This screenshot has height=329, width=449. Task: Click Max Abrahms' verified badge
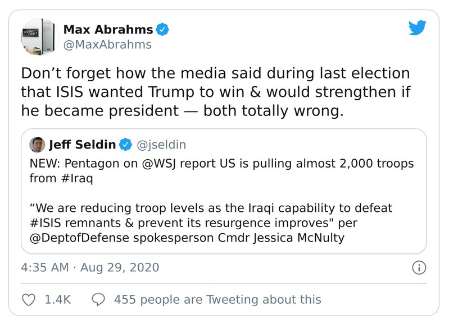point(162,29)
